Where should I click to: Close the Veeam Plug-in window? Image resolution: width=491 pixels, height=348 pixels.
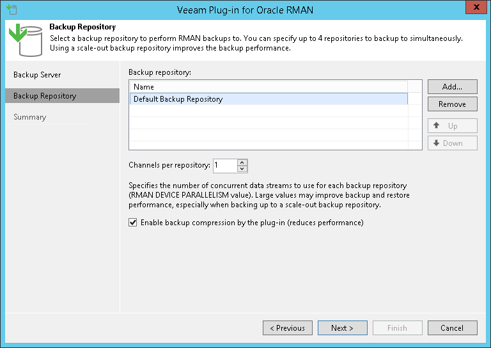tap(476, 7)
